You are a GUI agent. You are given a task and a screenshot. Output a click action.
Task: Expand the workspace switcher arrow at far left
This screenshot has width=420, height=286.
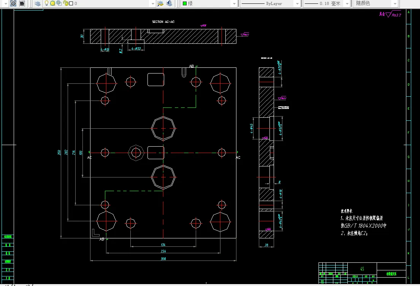pos(5,3)
